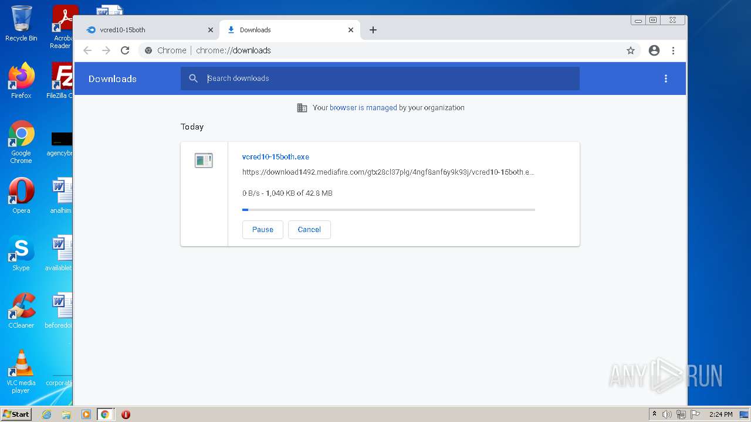
Task: Follow the 'browser is managed' link
Action: click(363, 108)
